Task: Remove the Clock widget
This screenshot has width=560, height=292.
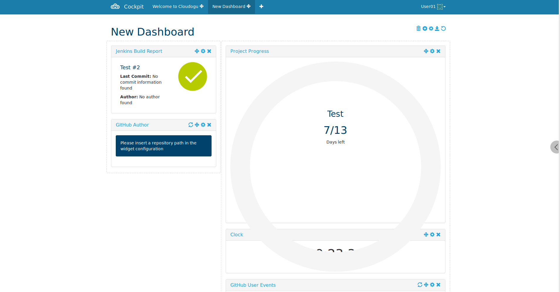Action: (x=438, y=234)
